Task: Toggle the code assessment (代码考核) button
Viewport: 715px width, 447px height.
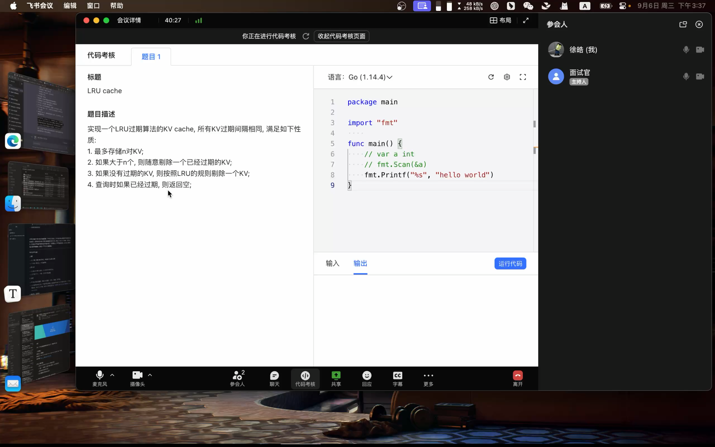Action: pyautogui.click(x=305, y=378)
